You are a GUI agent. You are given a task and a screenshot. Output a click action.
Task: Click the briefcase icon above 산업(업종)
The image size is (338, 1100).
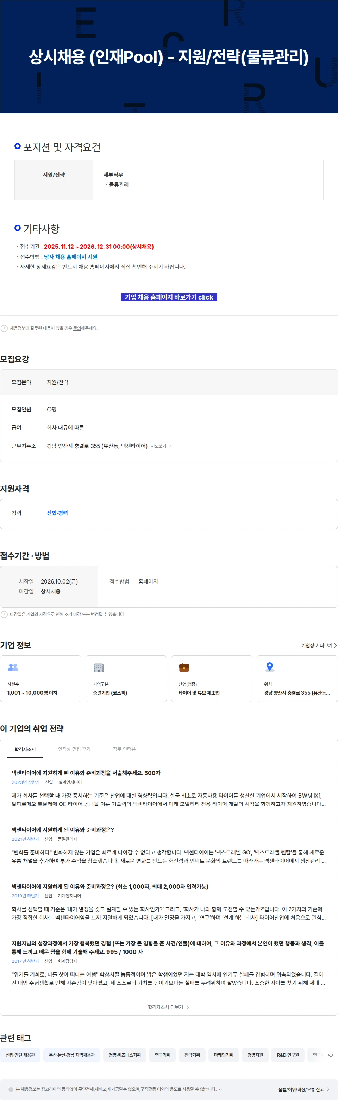click(184, 666)
